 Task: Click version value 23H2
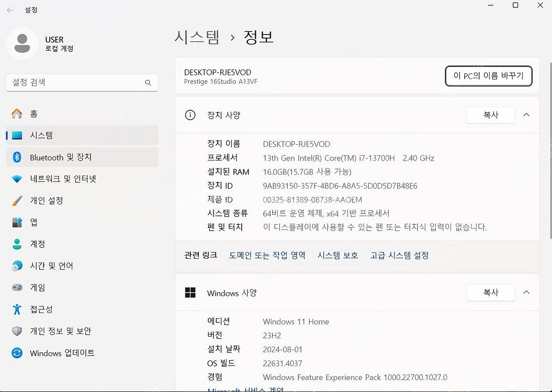click(x=272, y=336)
